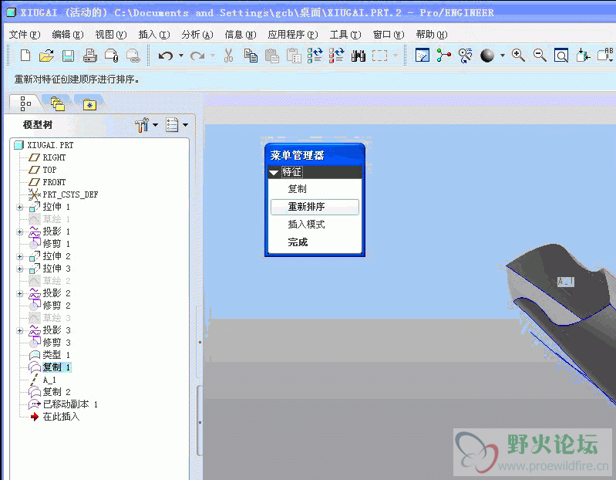616x480 pixels.
Task: Save the model with floppy disk icon
Action: [x=69, y=56]
